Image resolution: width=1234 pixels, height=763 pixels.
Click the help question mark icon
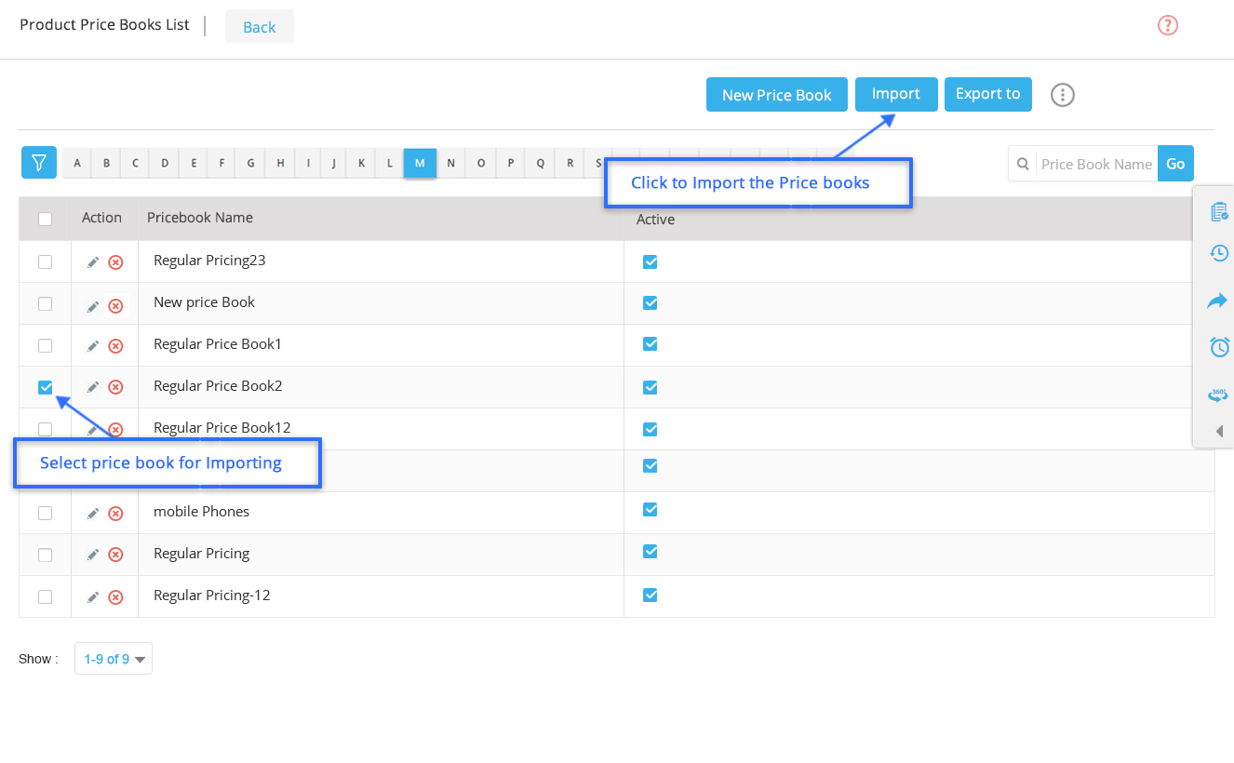coord(1167,24)
